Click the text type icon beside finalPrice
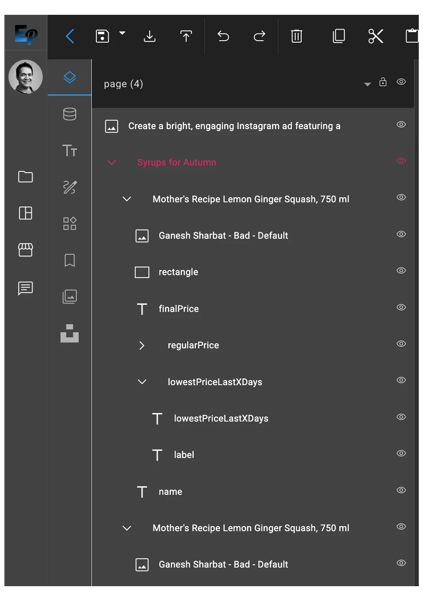 tap(142, 309)
